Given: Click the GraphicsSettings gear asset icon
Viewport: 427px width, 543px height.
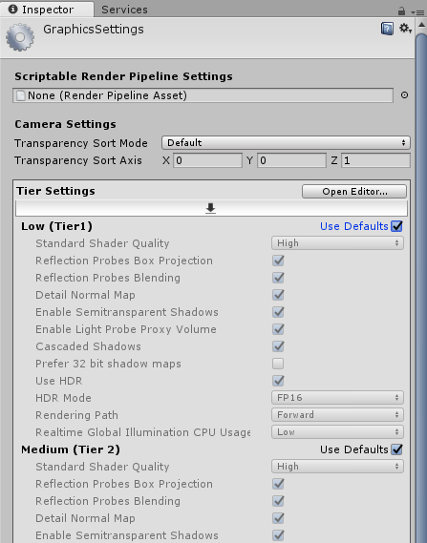Looking at the screenshot, I should tap(20, 37).
